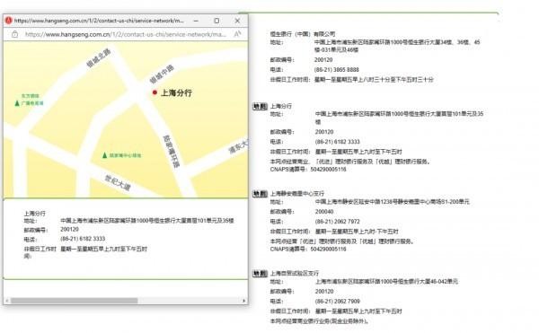Image resolution: width=539 pixels, height=333 pixels.
Task: Click the horizontal scrollbar thumb in popup
Action: coord(74,301)
